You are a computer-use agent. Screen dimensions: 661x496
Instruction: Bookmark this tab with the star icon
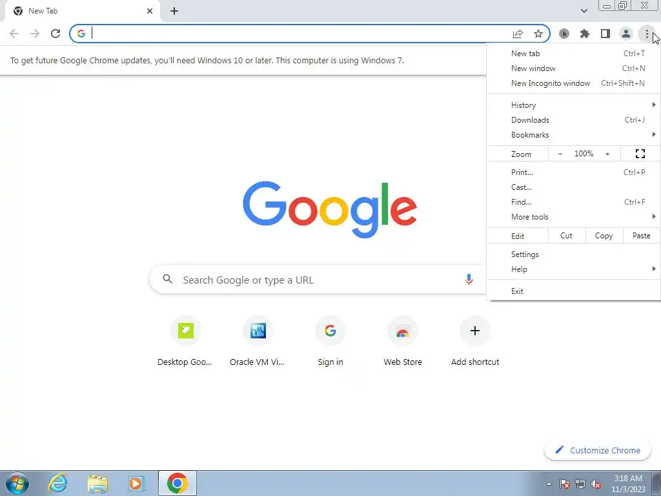point(538,34)
